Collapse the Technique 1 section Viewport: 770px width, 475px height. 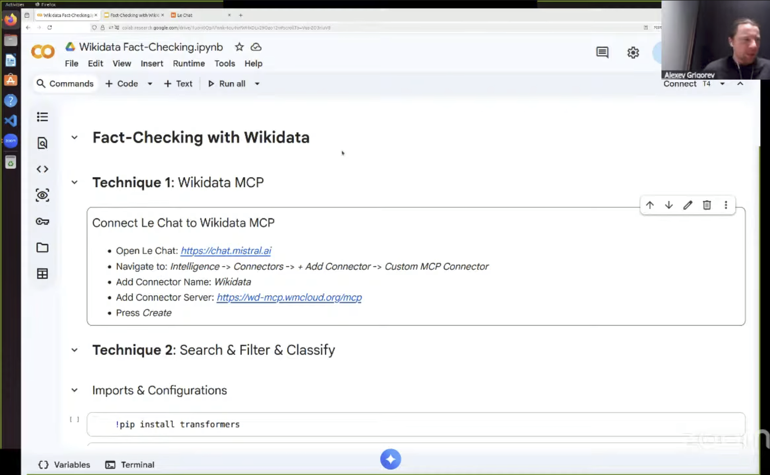[x=74, y=182]
